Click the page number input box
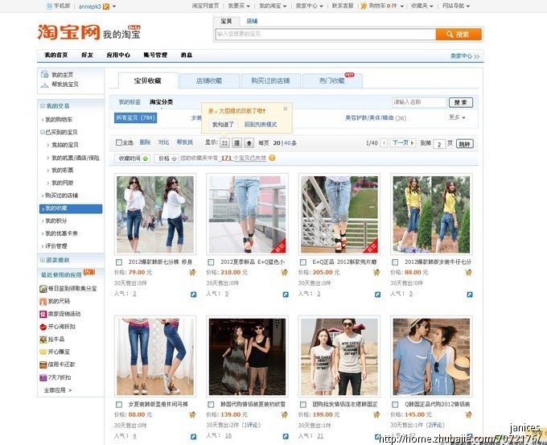This screenshot has width=547, height=445. click(x=439, y=144)
